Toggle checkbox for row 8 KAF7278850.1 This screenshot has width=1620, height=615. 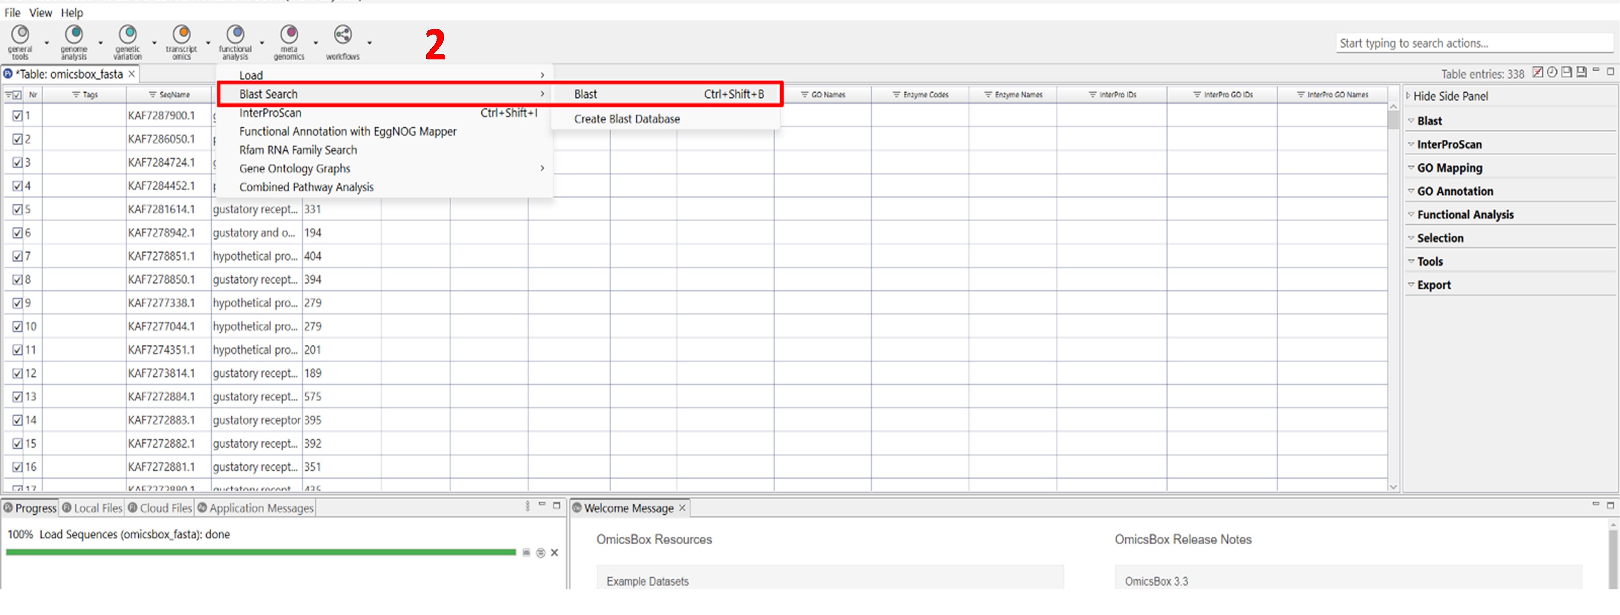click(17, 280)
